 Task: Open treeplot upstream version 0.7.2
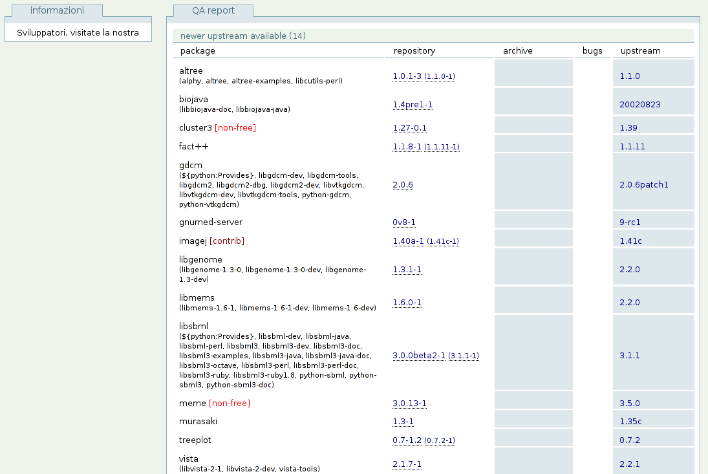pyautogui.click(x=629, y=440)
